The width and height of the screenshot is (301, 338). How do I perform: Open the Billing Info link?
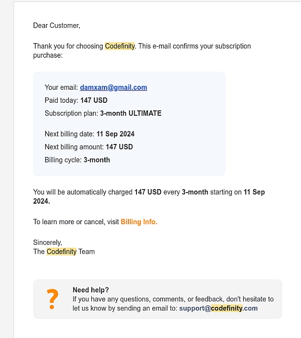click(x=139, y=222)
